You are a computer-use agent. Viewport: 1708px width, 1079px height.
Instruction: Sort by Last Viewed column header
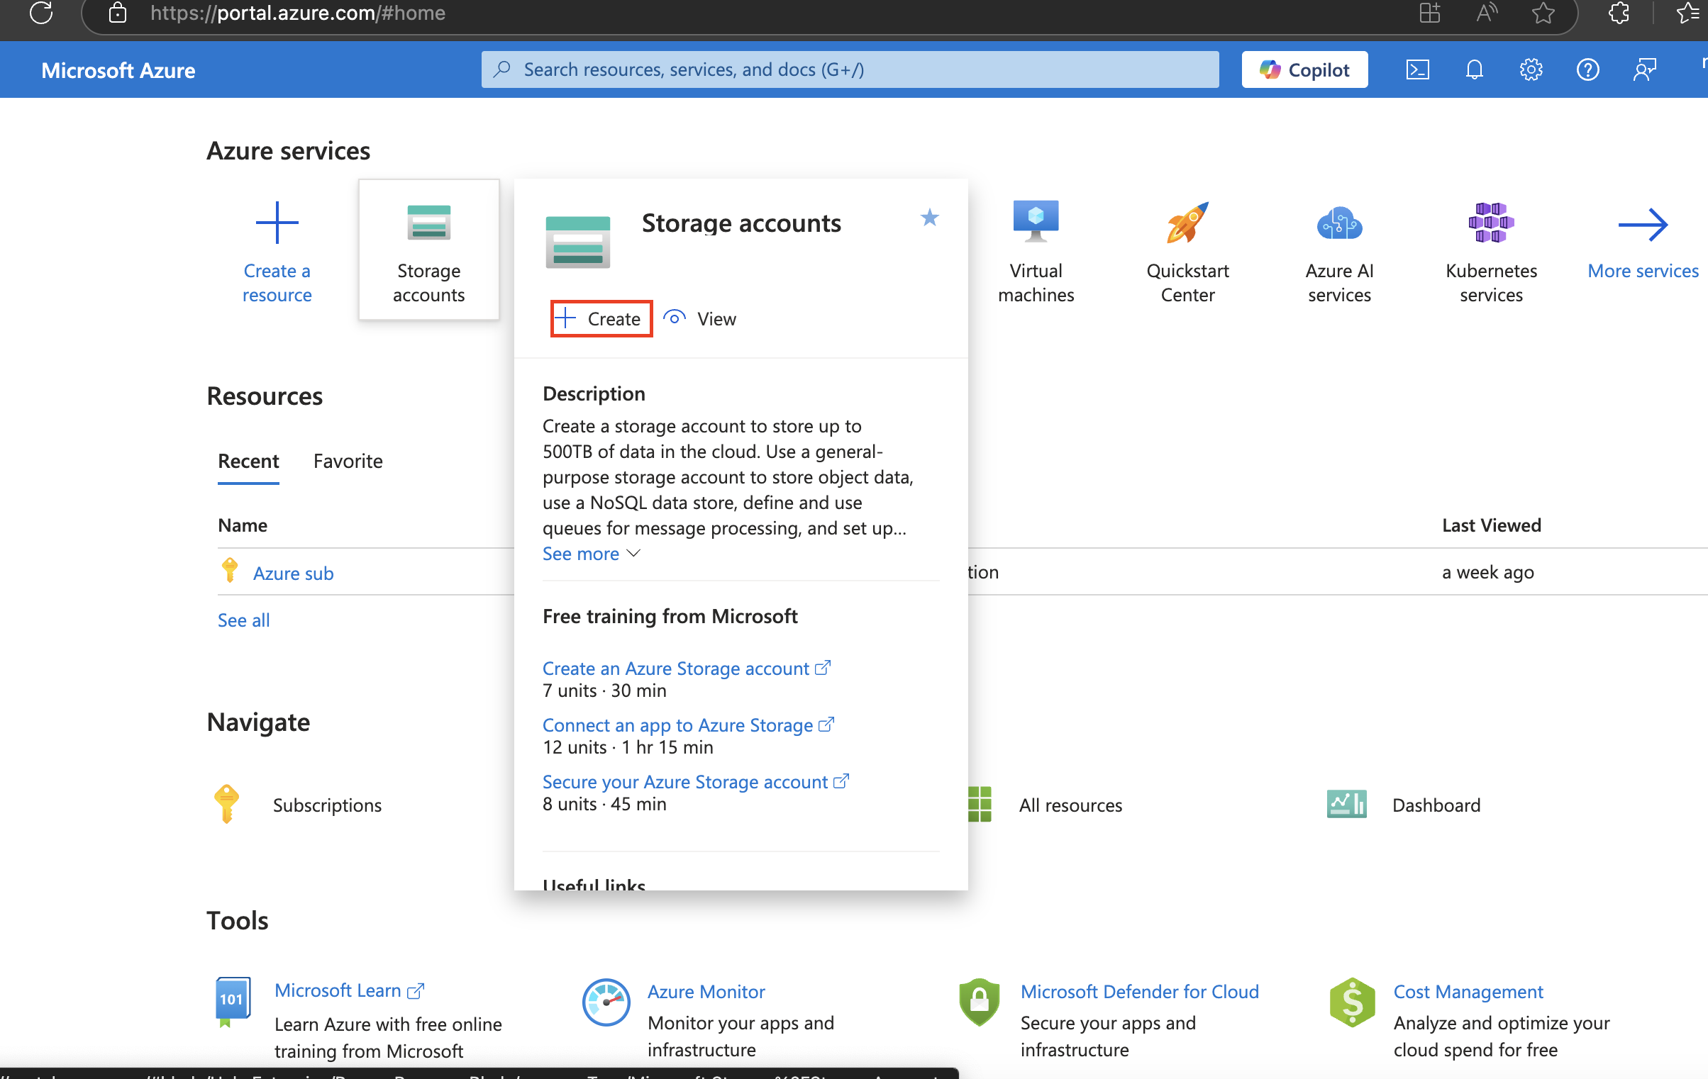coord(1492,525)
